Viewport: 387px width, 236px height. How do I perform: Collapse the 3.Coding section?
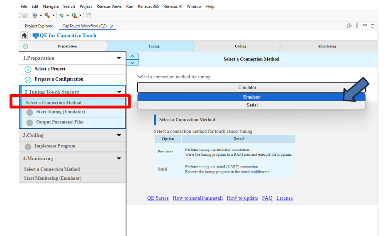[119, 135]
